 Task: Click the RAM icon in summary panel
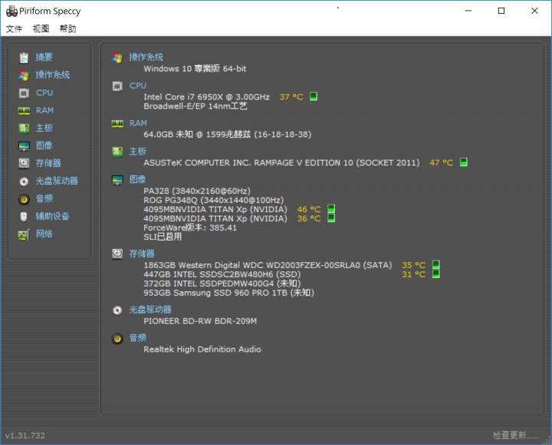(x=117, y=124)
